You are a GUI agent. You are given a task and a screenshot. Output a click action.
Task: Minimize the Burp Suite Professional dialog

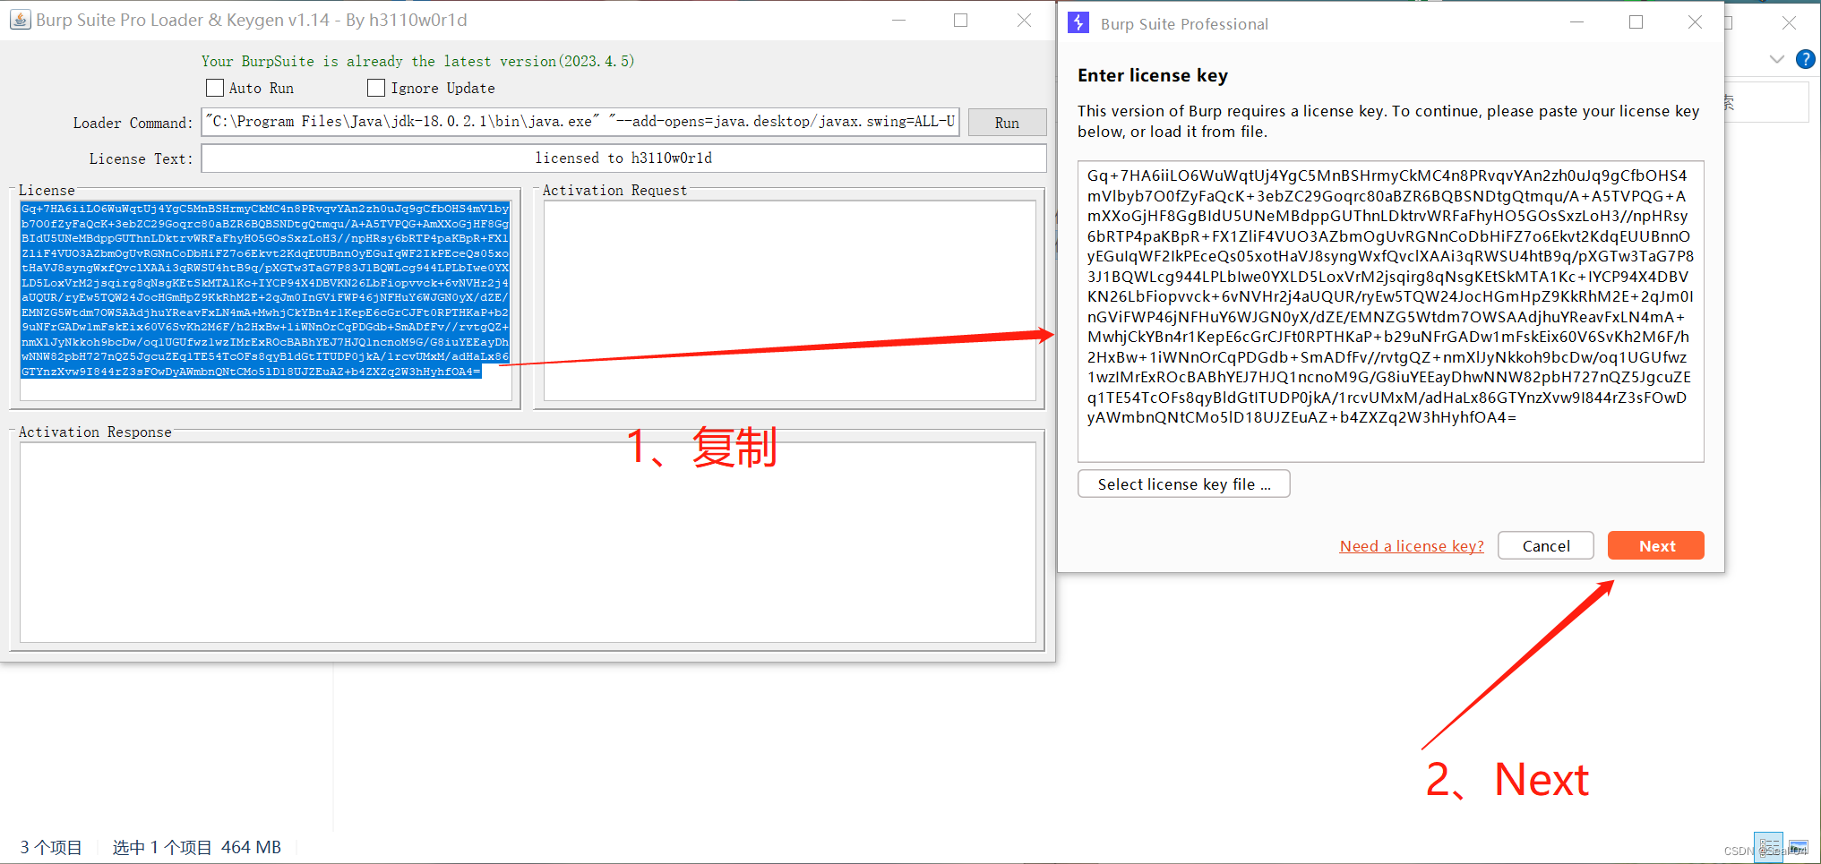(x=1576, y=22)
